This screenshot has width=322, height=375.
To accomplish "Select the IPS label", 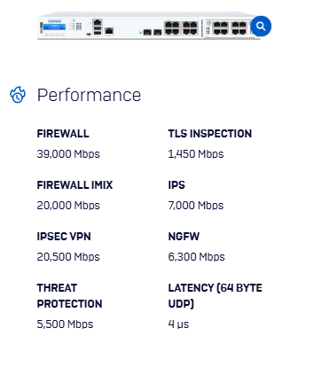I will click(x=177, y=185).
